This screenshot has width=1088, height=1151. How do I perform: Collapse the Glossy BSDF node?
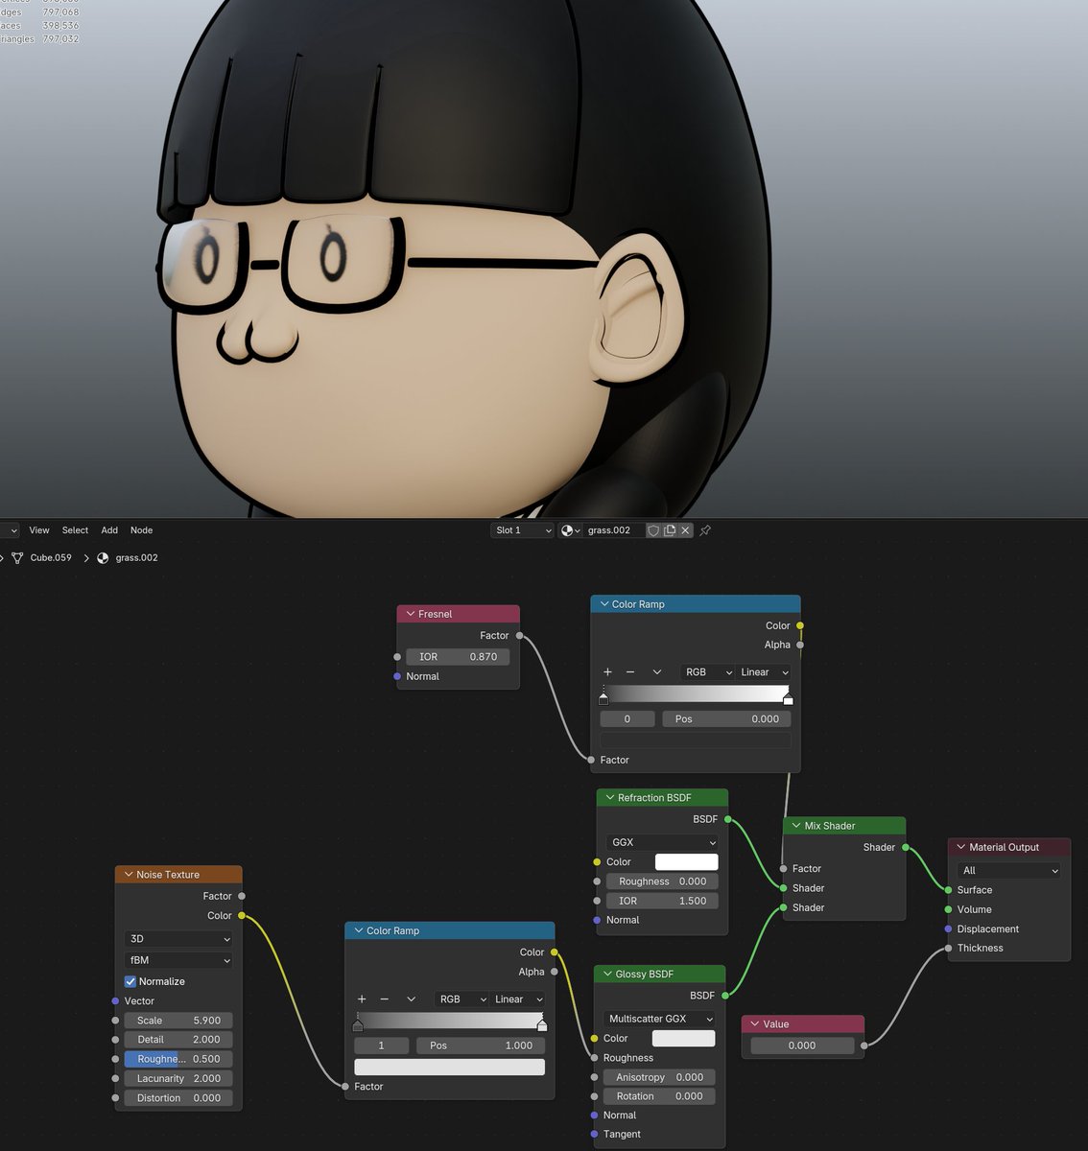(607, 974)
